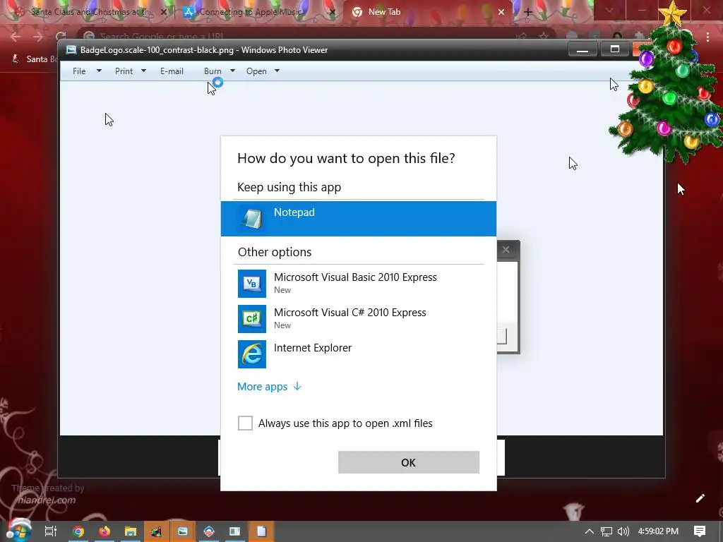Expand the File menu dropdown arrow
The width and height of the screenshot is (723, 542).
point(99,71)
